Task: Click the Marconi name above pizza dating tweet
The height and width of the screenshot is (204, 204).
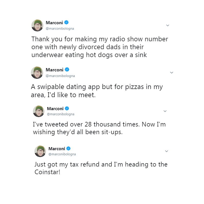Action: 55,70
